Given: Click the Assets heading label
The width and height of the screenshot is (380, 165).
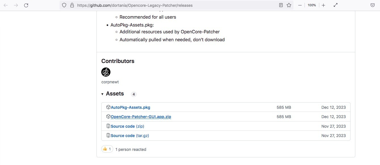Looking at the screenshot, I should tap(115, 94).
